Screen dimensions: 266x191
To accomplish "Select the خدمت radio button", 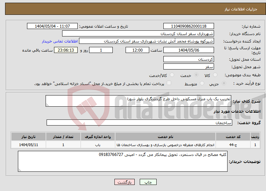I will pyautogui.click(x=196, y=75).
